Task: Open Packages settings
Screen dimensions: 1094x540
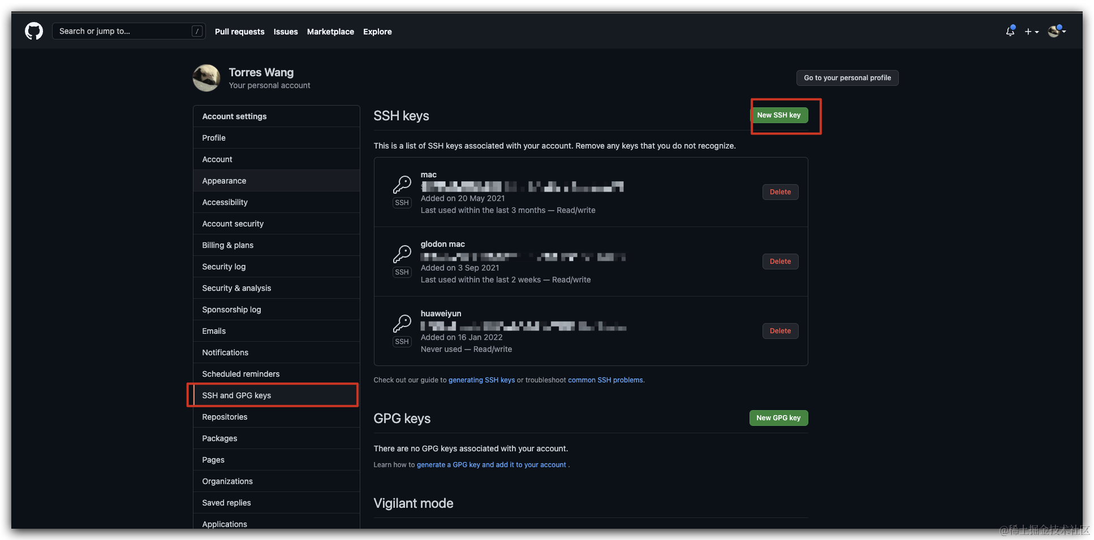Action: tap(276, 438)
